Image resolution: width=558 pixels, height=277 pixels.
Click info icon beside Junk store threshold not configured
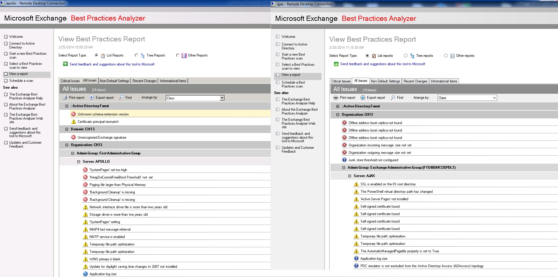(344, 160)
